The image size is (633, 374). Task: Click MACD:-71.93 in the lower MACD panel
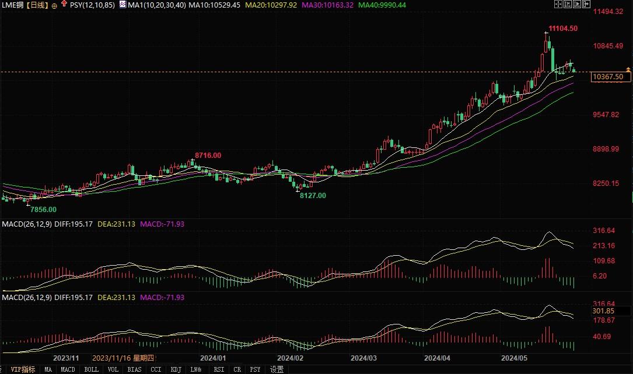point(162,298)
